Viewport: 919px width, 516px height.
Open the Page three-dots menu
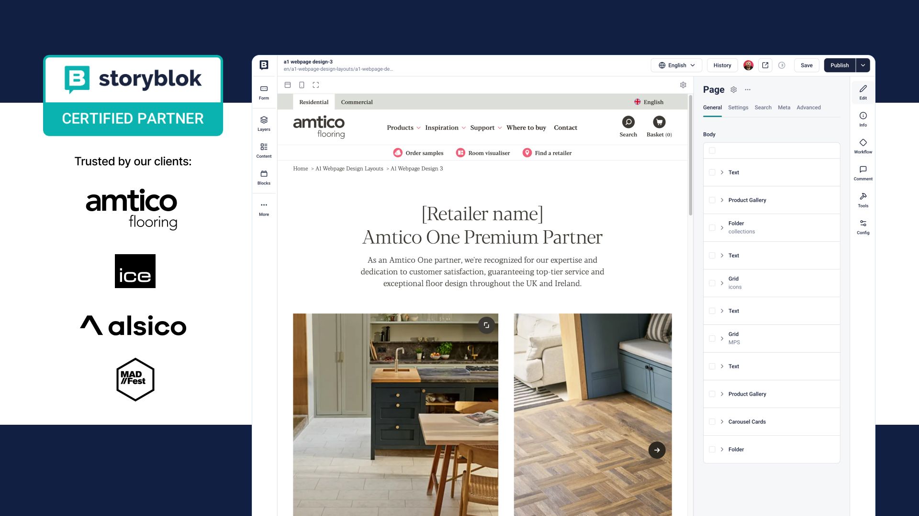pos(748,90)
